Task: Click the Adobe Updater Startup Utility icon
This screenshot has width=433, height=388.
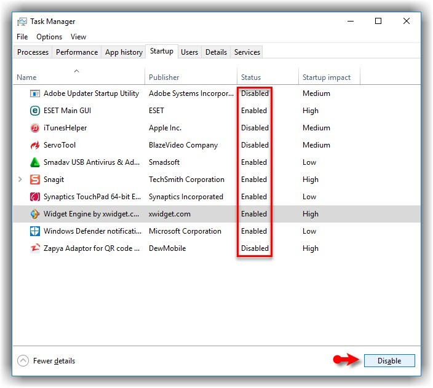Action: pos(35,93)
